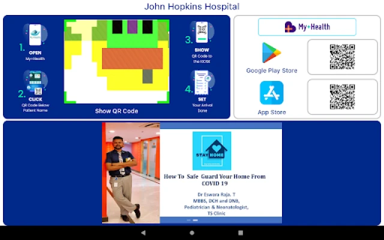This screenshot has height=240, width=384.
Task: Tap the Show QR Code label
Action: coord(116,111)
